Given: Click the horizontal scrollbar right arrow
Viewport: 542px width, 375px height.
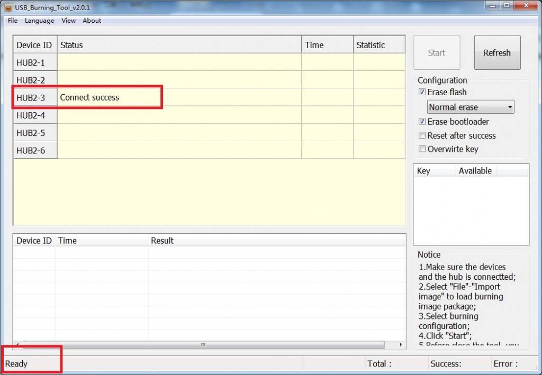Looking at the screenshot, I should click(x=401, y=345).
